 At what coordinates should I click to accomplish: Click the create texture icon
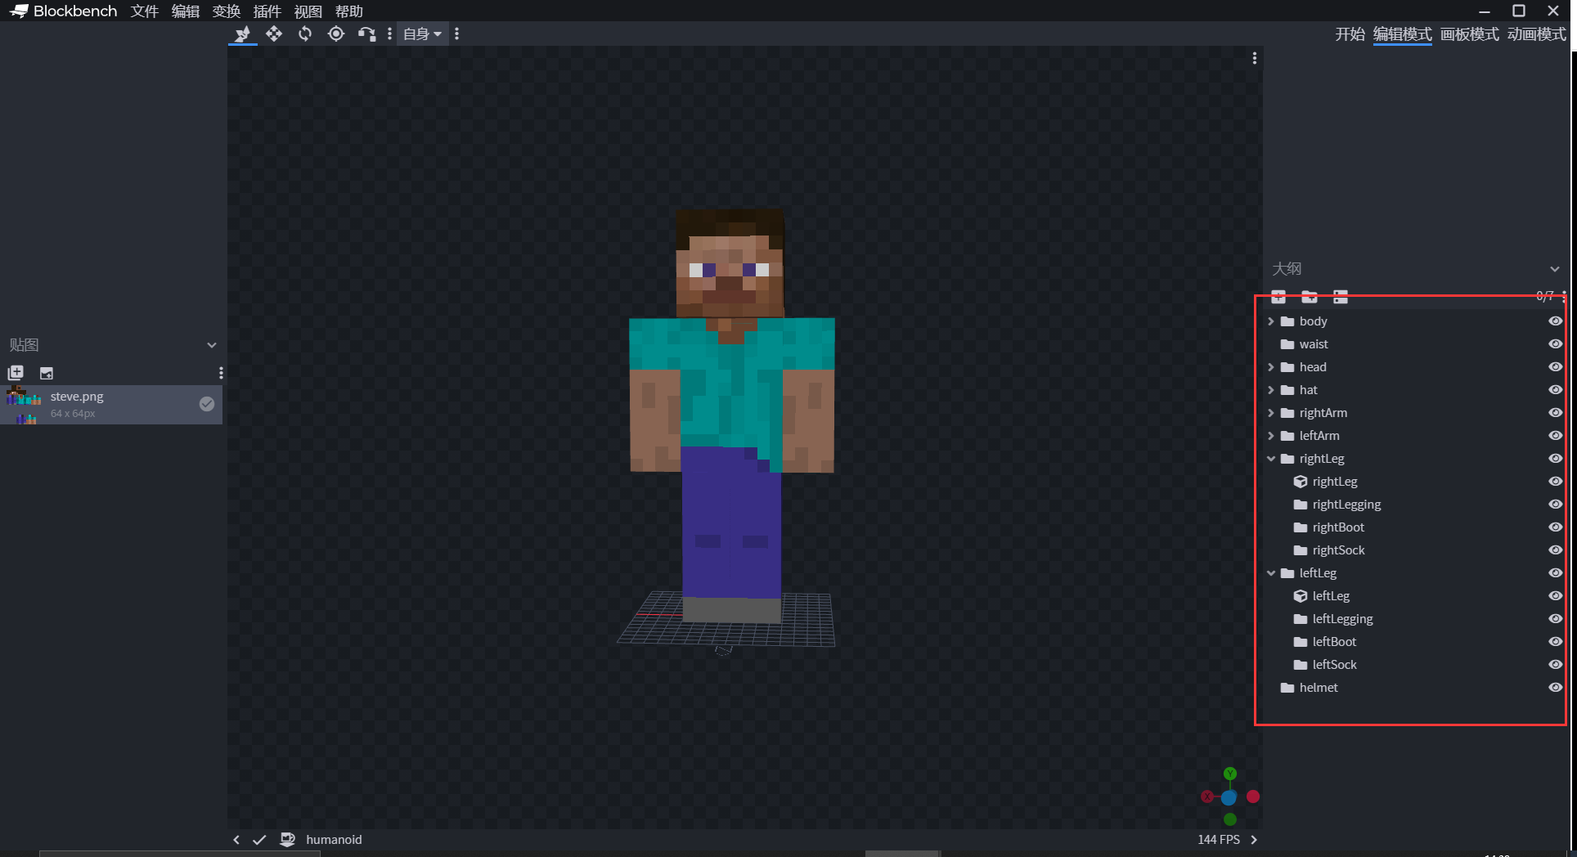[47, 373]
